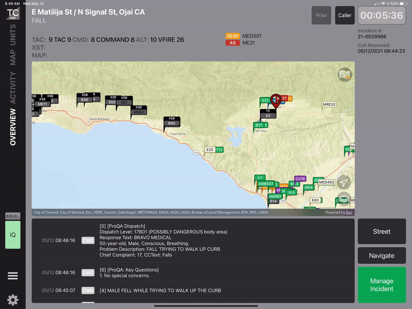Viewport: 412px width, 309px height.
Task: Switch to the Units tab
Action: click(13, 35)
